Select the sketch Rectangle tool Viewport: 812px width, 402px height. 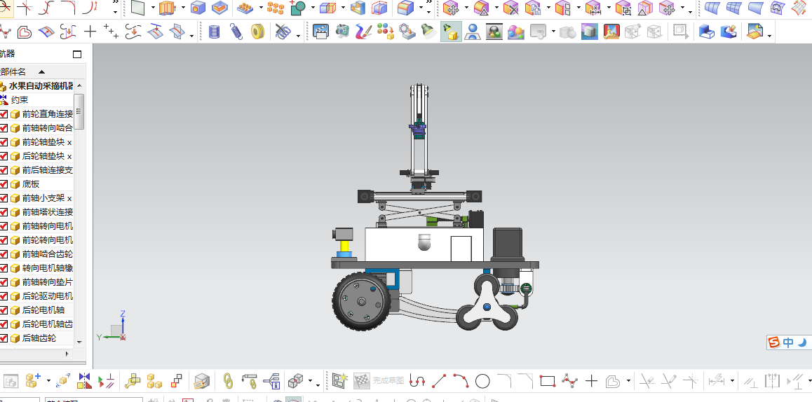548,382
